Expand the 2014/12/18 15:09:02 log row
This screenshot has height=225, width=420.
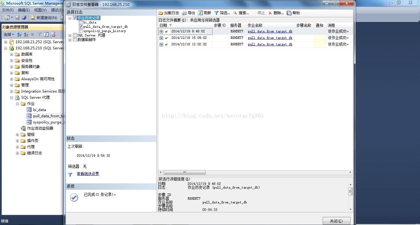[x=161, y=38]
